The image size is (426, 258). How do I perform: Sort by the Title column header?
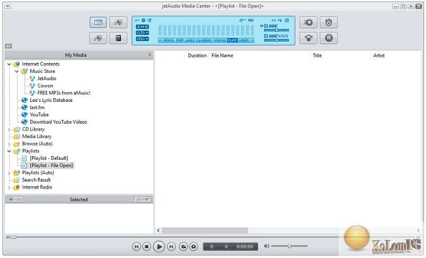point(317,56)
